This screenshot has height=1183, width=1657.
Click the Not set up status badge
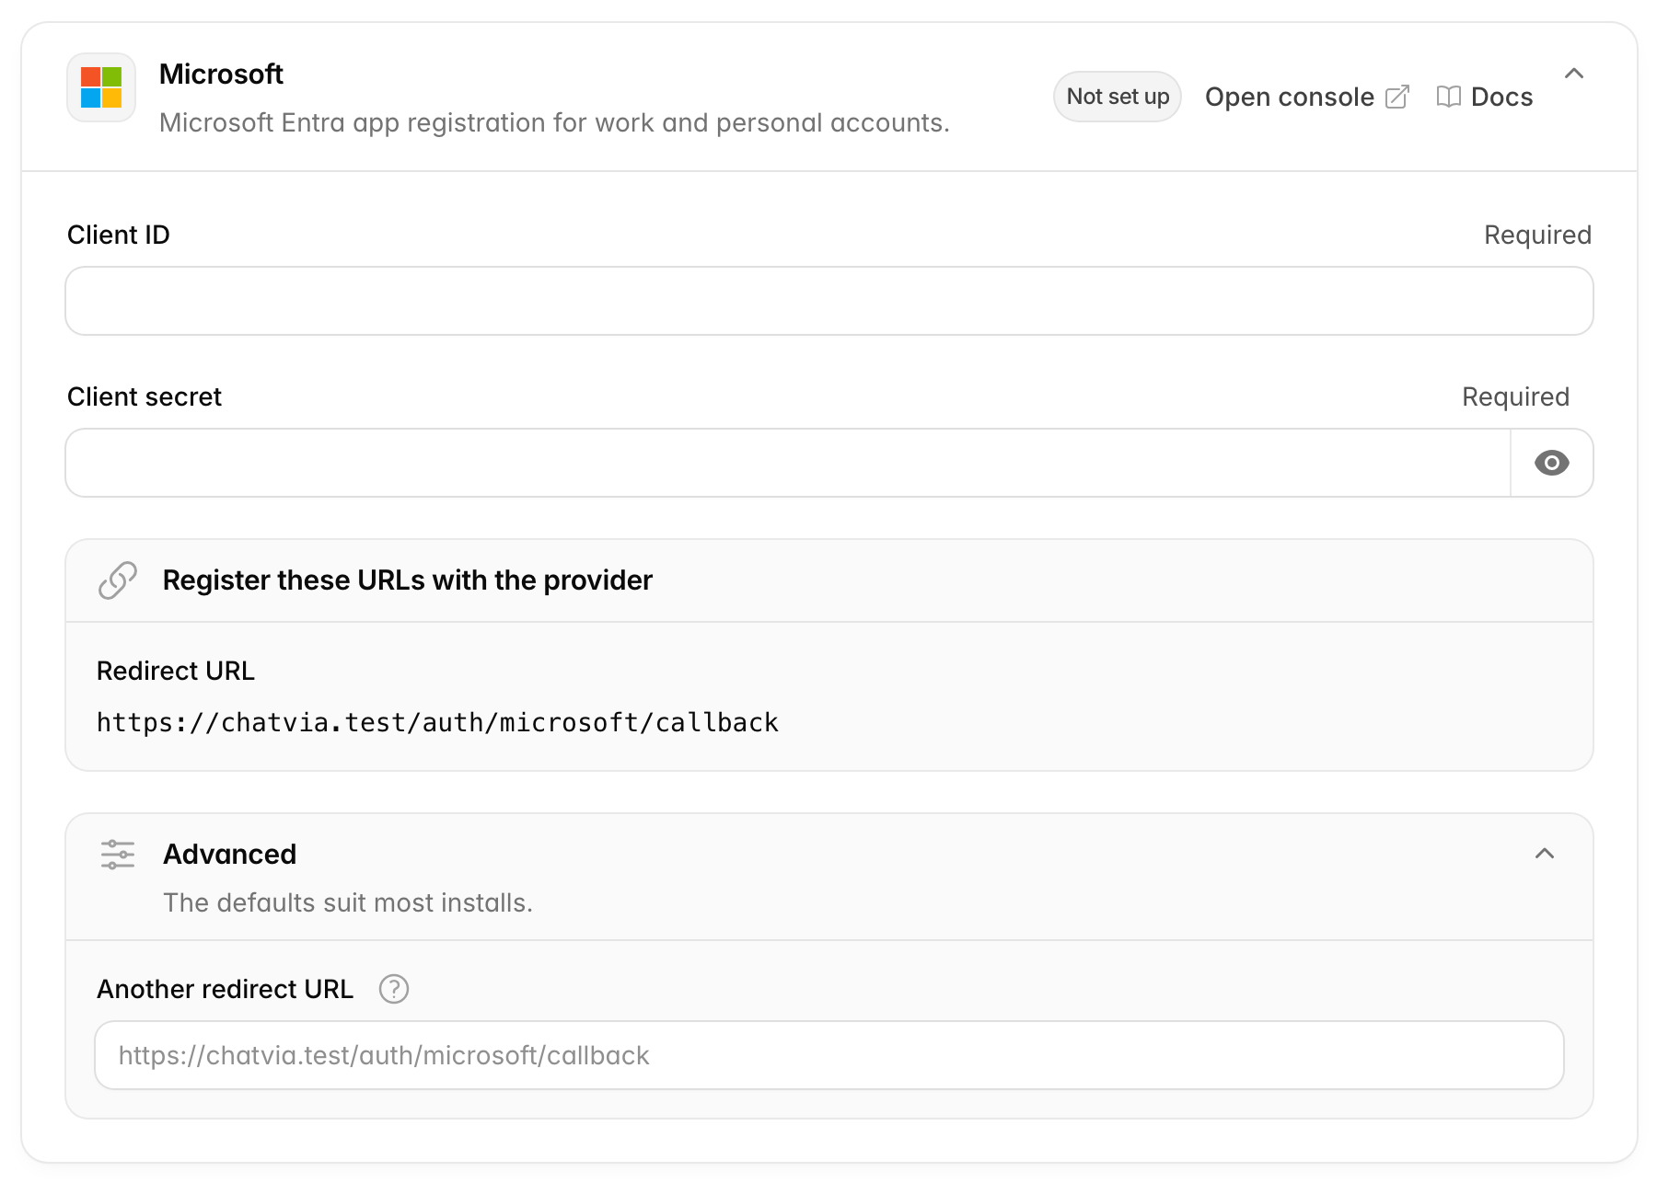(x=1118, y=97)
